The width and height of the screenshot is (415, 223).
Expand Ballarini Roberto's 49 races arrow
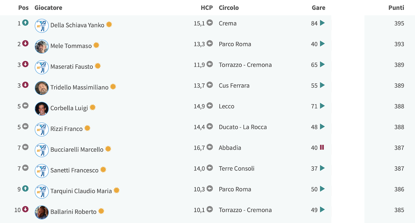tap(322, 209)
